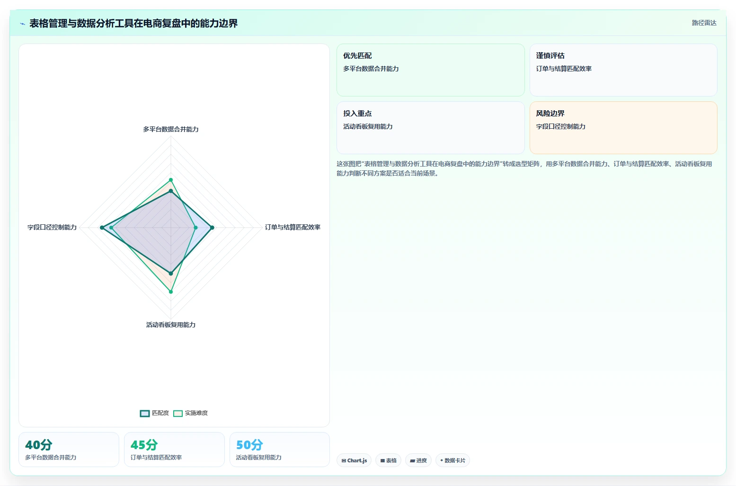Click the lightning icon beside the page title

22,24
